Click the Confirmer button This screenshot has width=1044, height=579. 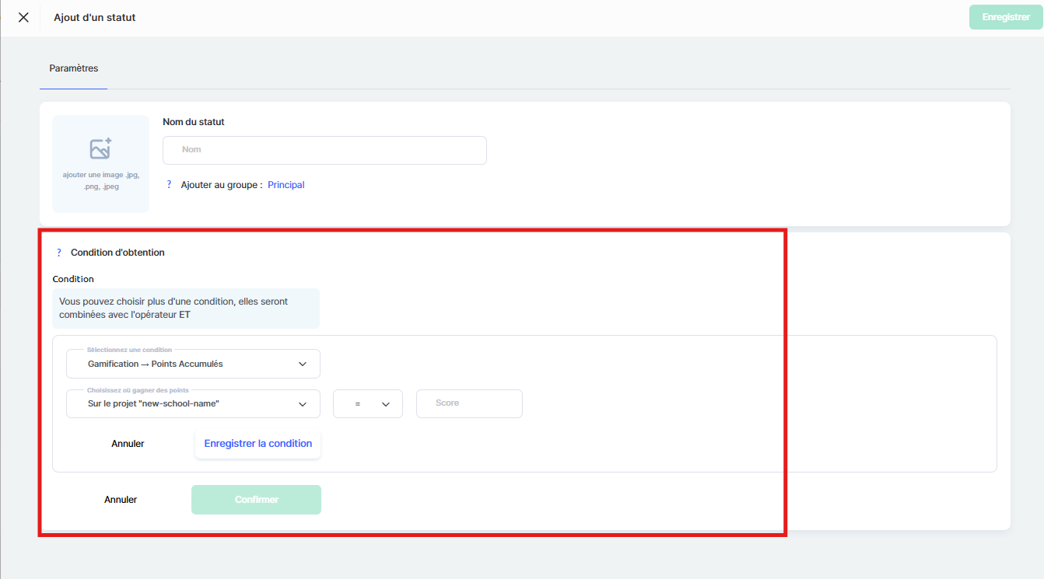(x=256, y=500)
